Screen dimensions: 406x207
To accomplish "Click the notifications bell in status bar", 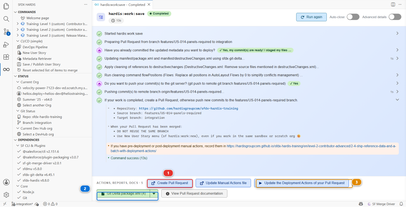I will [401, 204].
